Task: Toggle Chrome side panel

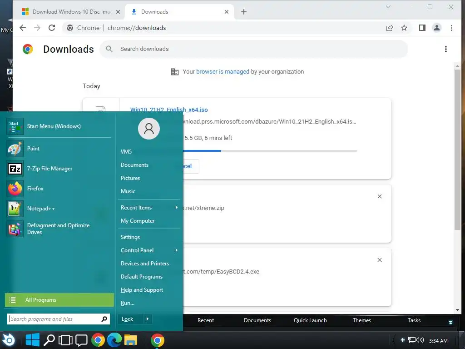Action: tap(422, 28)
